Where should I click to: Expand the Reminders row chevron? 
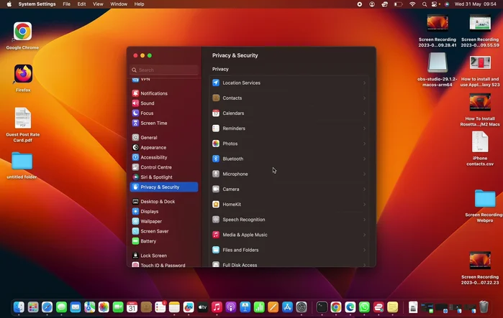364,128
